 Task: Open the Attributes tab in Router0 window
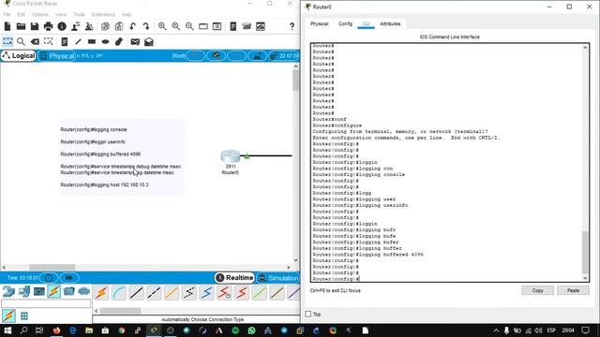(390, 23)
